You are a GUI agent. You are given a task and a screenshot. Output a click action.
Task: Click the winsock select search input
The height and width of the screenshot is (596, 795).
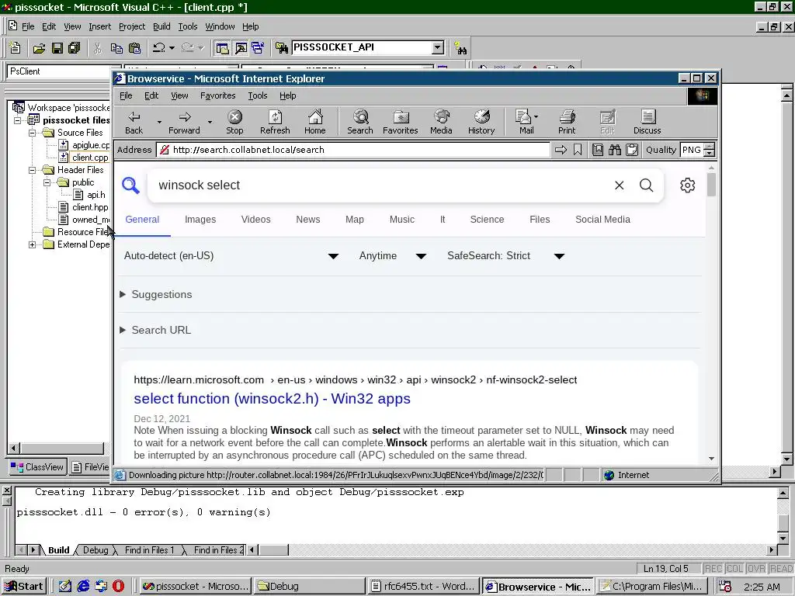coord(380,185)
